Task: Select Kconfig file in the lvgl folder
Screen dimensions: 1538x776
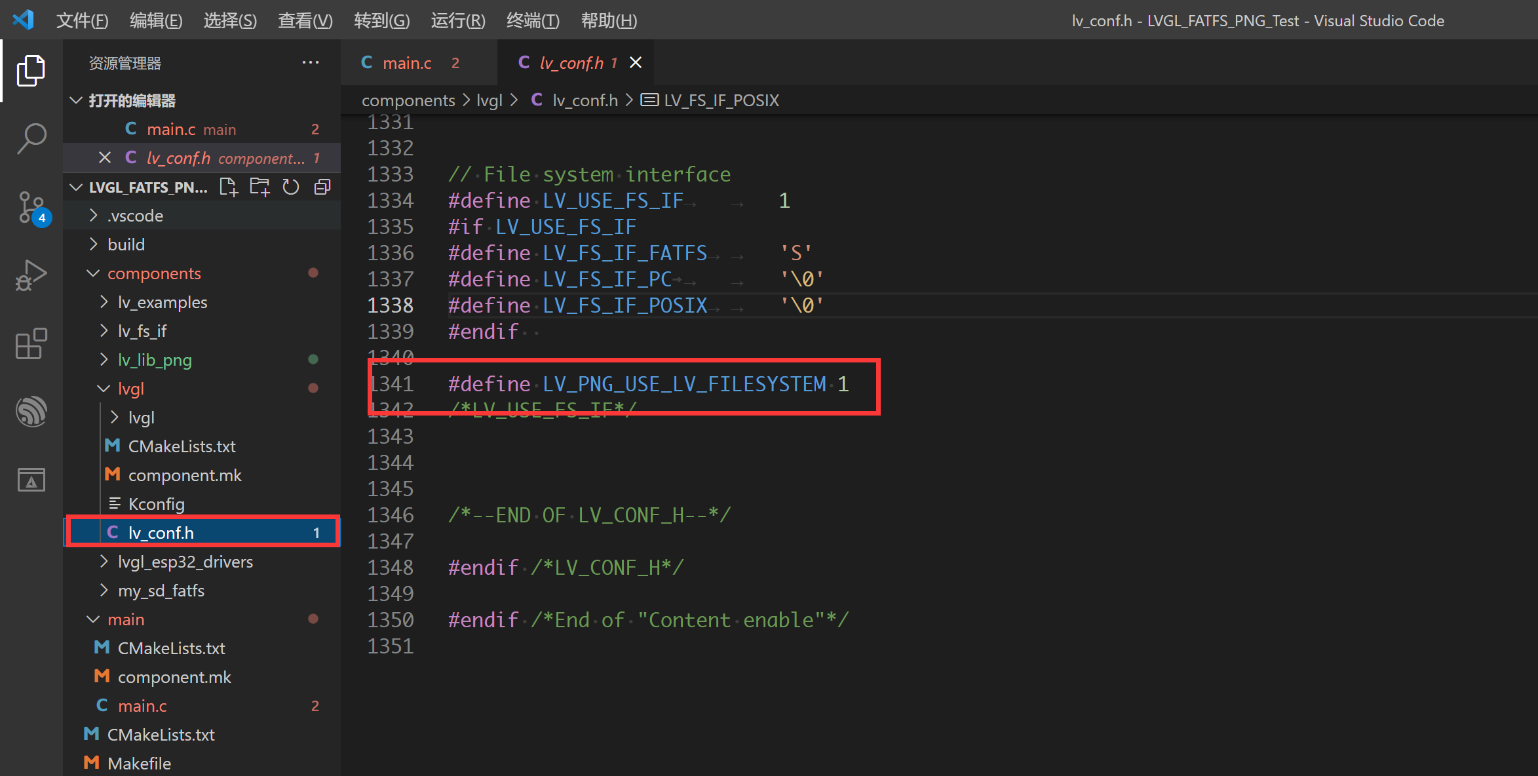Action: [x=157, y=503]
